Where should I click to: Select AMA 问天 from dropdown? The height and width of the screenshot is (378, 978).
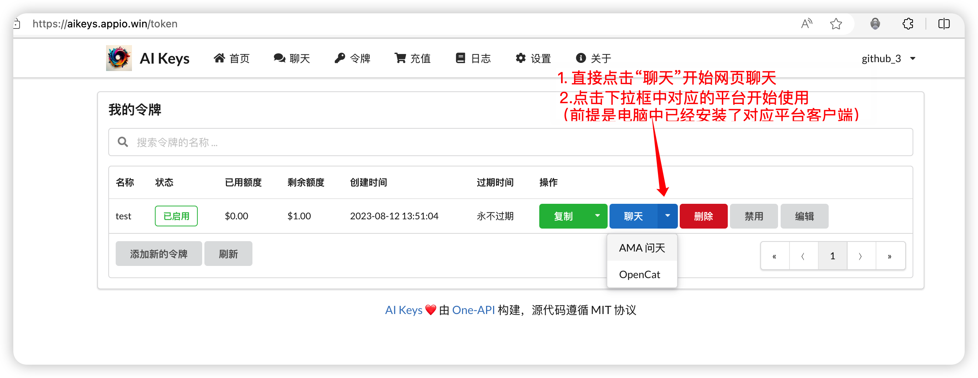click(x=642, y=248)
